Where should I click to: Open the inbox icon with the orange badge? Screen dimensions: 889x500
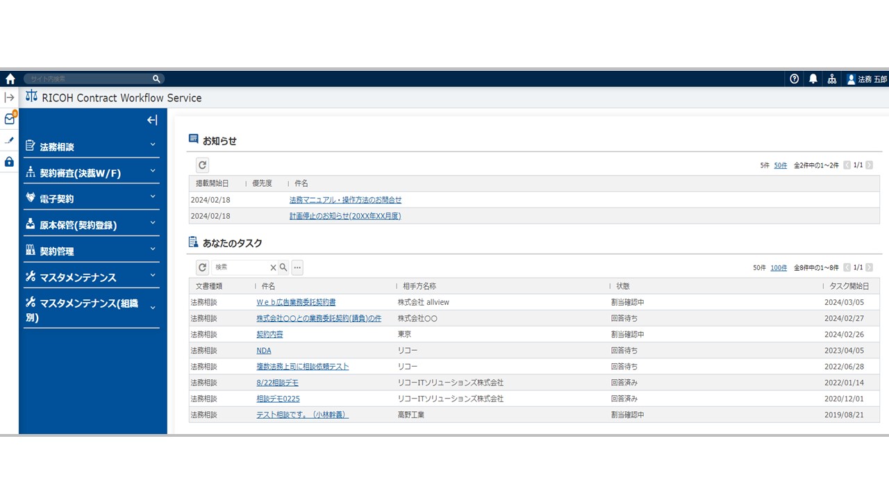click(x=9, y=119)
